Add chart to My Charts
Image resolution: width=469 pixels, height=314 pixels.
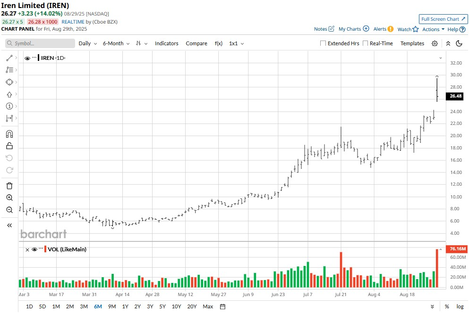(354, 29)
